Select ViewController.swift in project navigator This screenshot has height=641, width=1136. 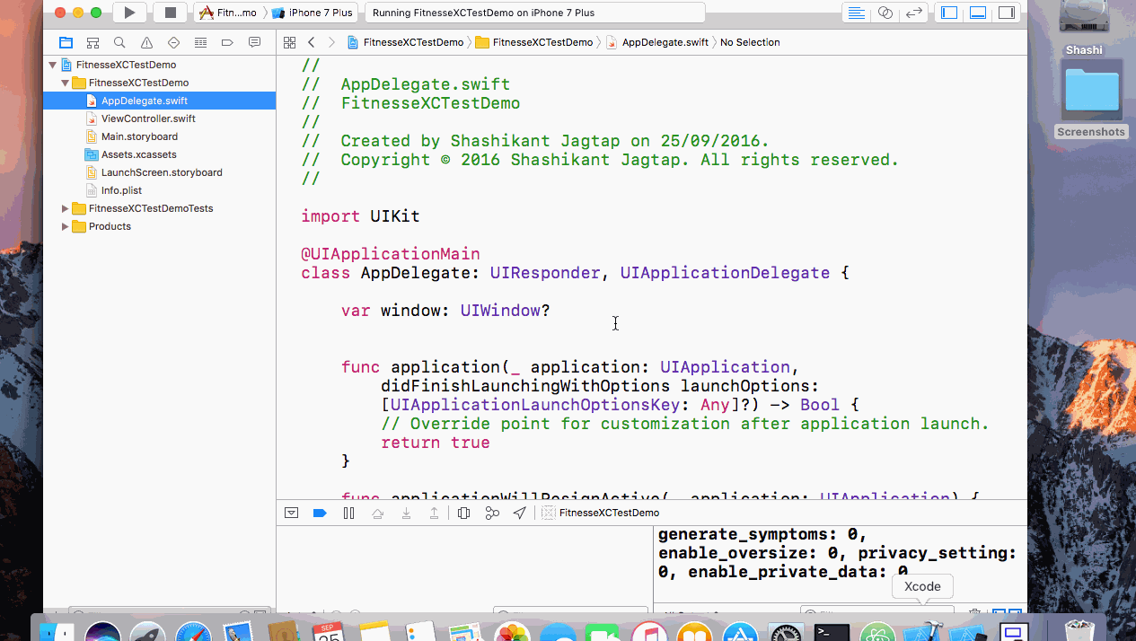click(x=147, y=119)
